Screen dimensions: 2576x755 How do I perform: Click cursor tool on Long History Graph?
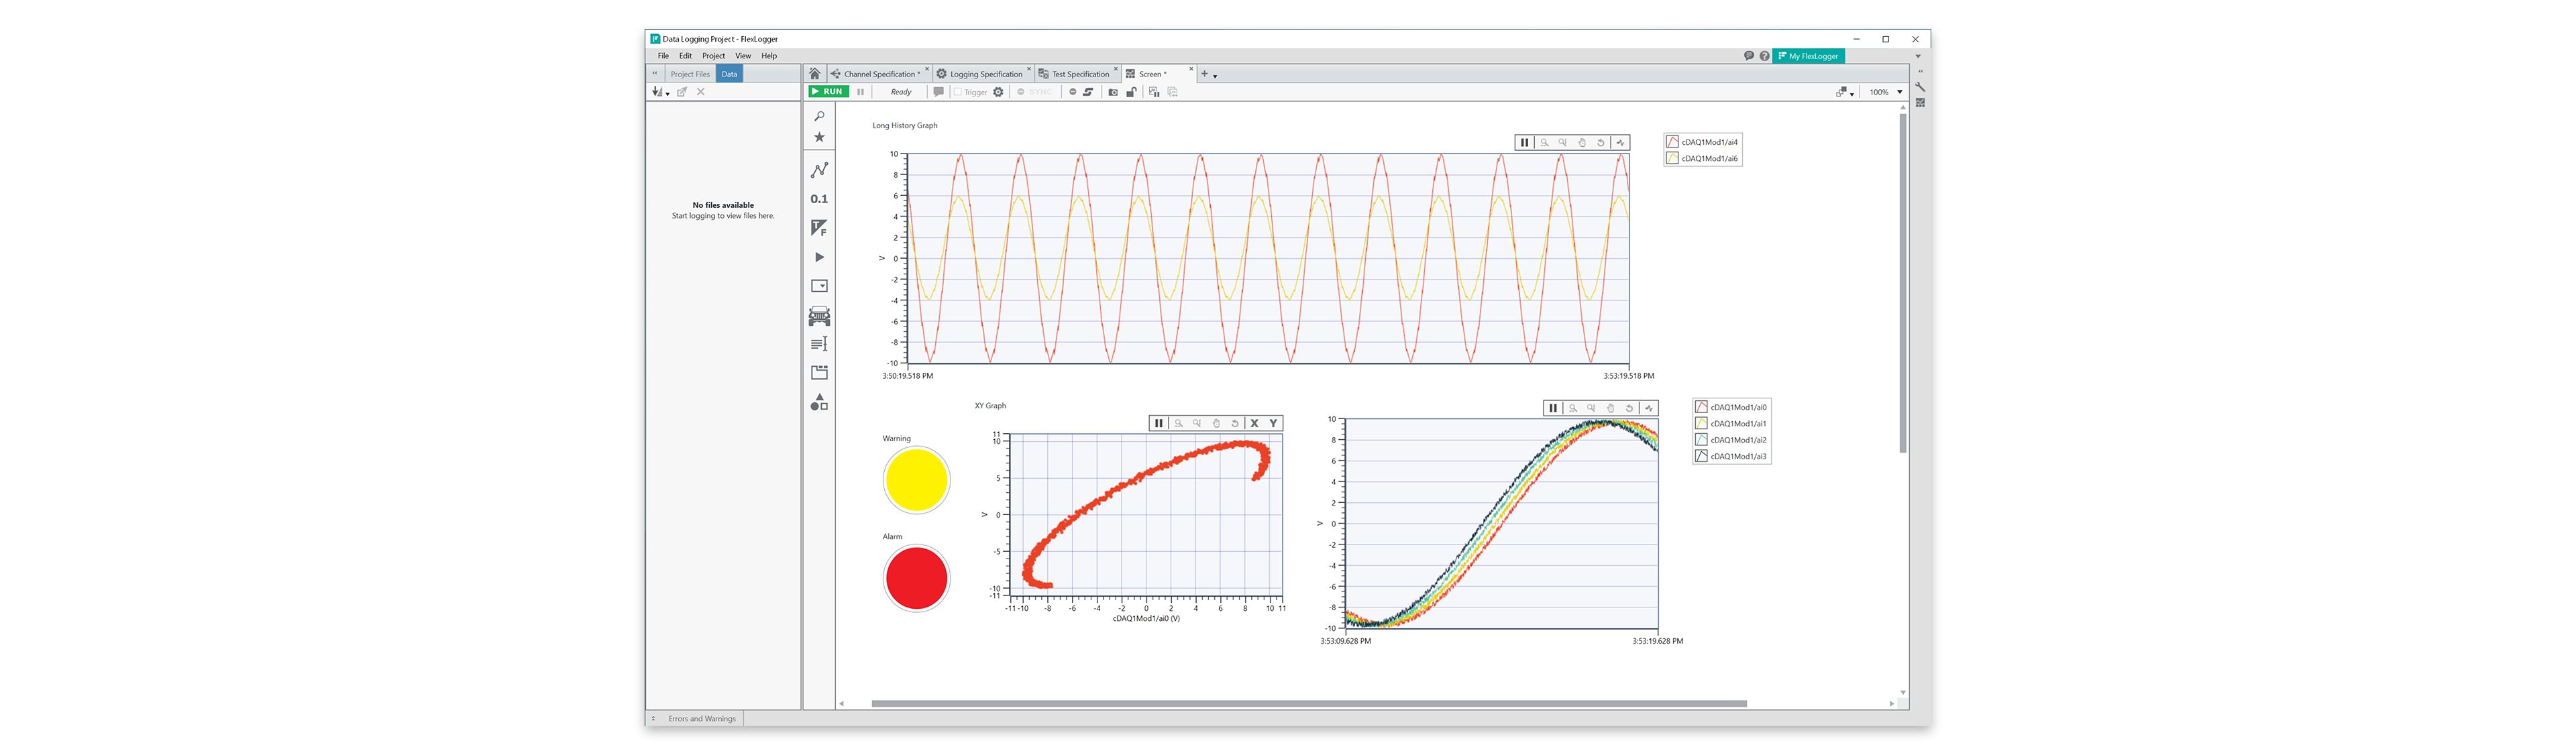[x=1620, y=143]
